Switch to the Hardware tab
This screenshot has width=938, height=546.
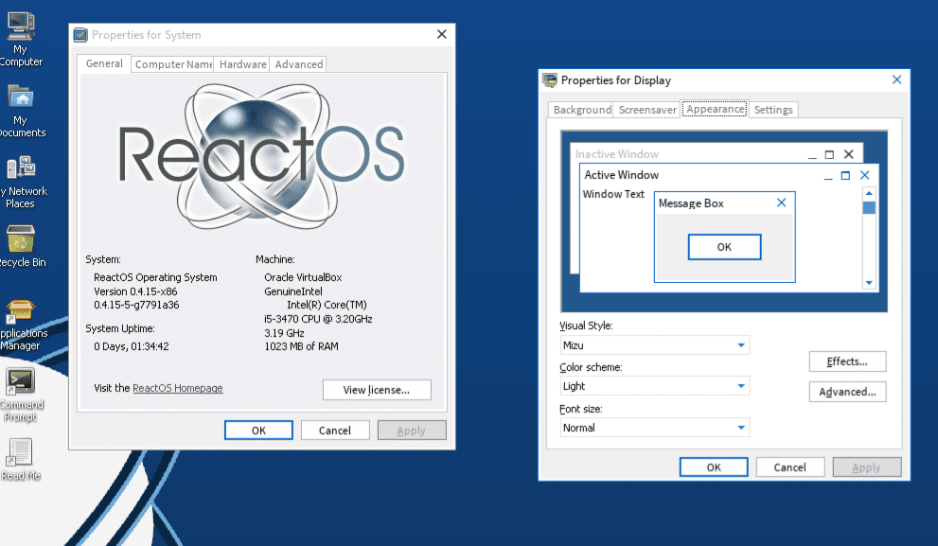(241, 63)
